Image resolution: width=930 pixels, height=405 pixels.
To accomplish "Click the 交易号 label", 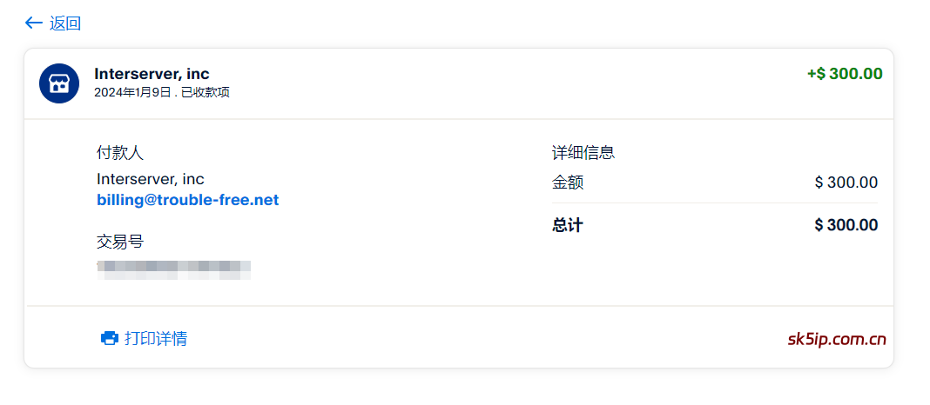I will coord(119,242).
